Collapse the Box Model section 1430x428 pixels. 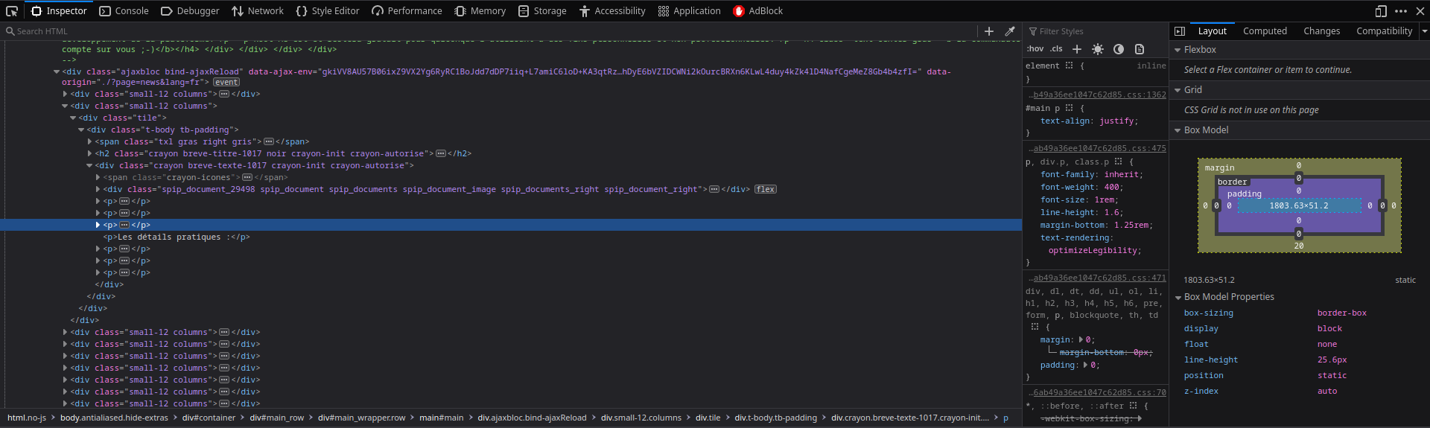pyautogui.click(x=1178, y=130)
